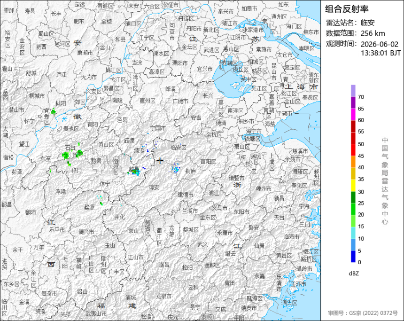Click the 鄱阳 map label
This screenshot has width=404, height=321.
(x=31, y=212)
